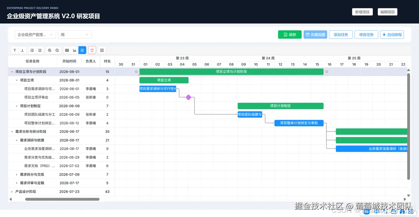The image size is (419, 217).
Task: Click the move task down icon
Action: (x=22, y=50)
